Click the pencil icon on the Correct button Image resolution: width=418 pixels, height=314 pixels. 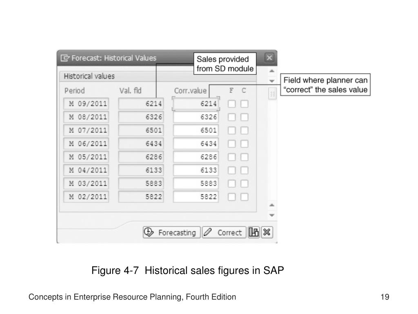pos(207,232)
